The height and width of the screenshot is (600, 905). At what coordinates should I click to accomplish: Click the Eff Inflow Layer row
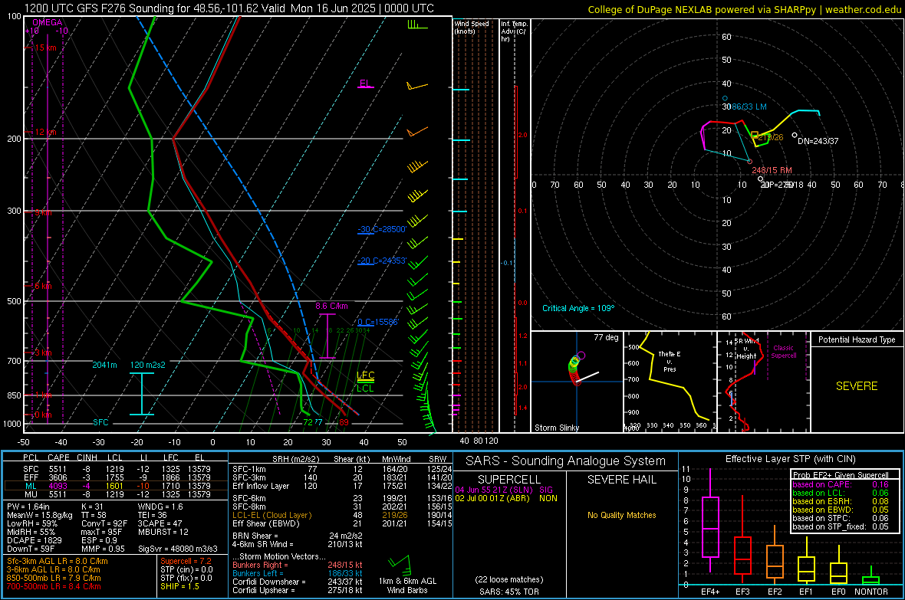point(342,486)
